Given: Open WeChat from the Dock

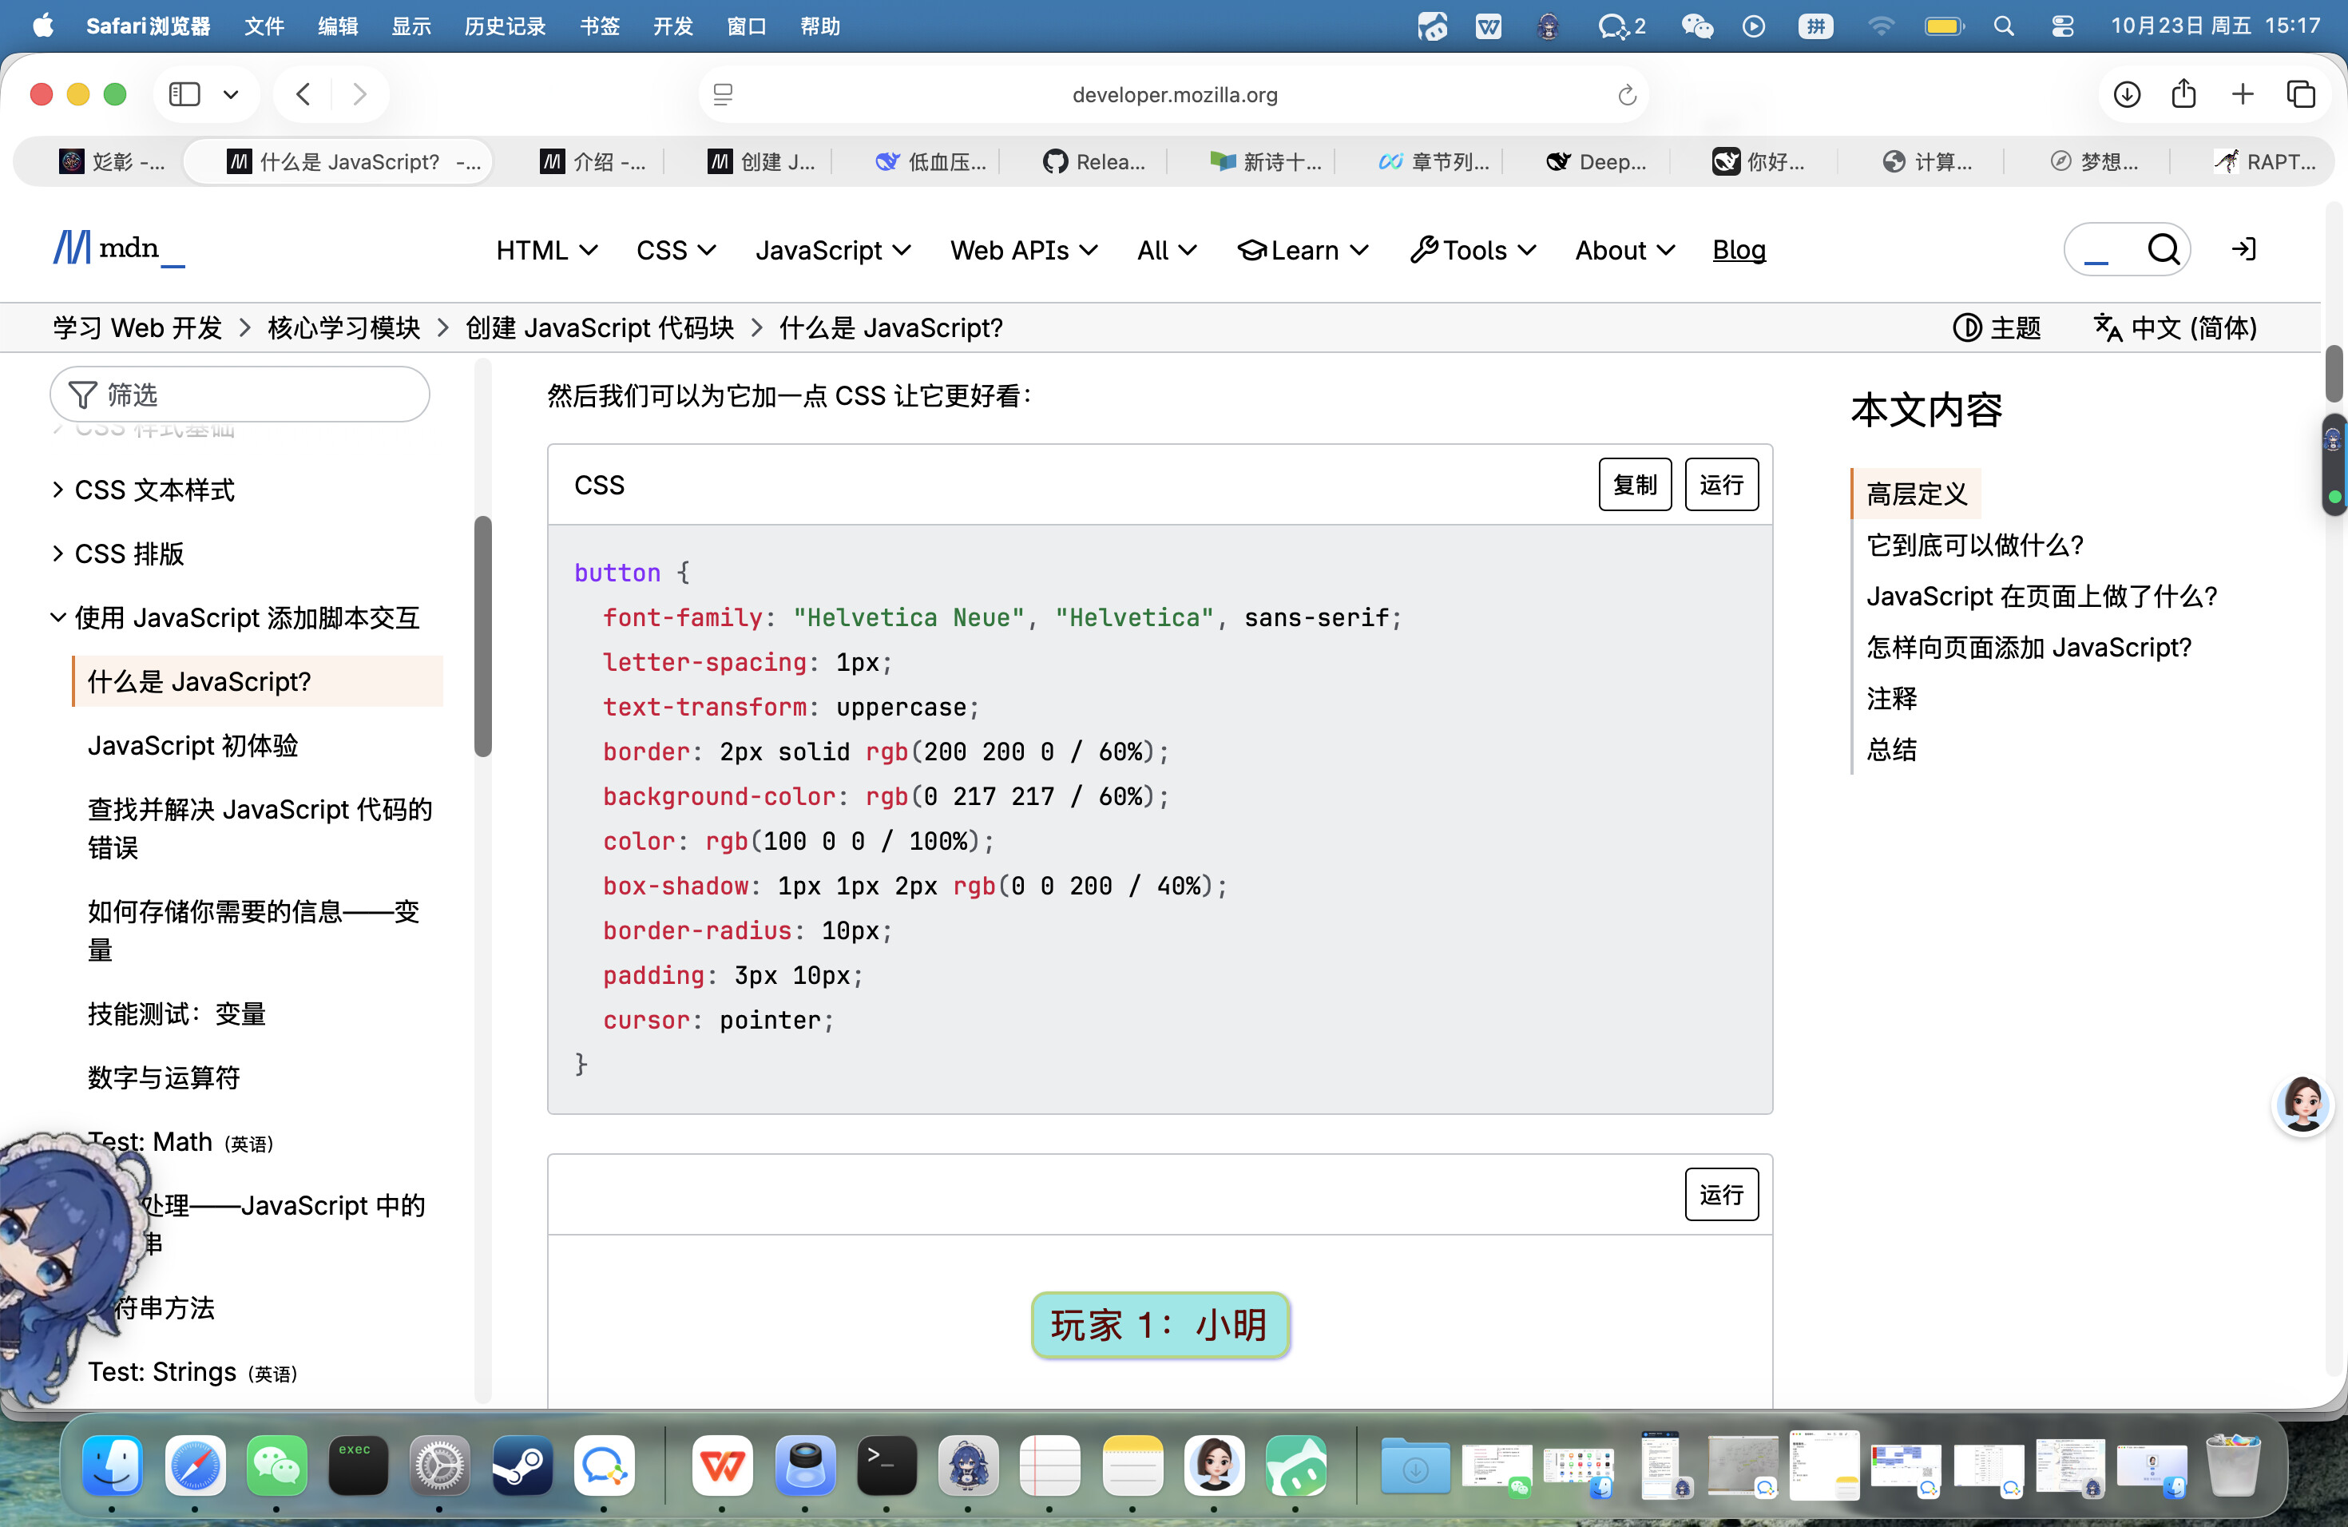Looking at the screenshot, I should [276, 1466].
